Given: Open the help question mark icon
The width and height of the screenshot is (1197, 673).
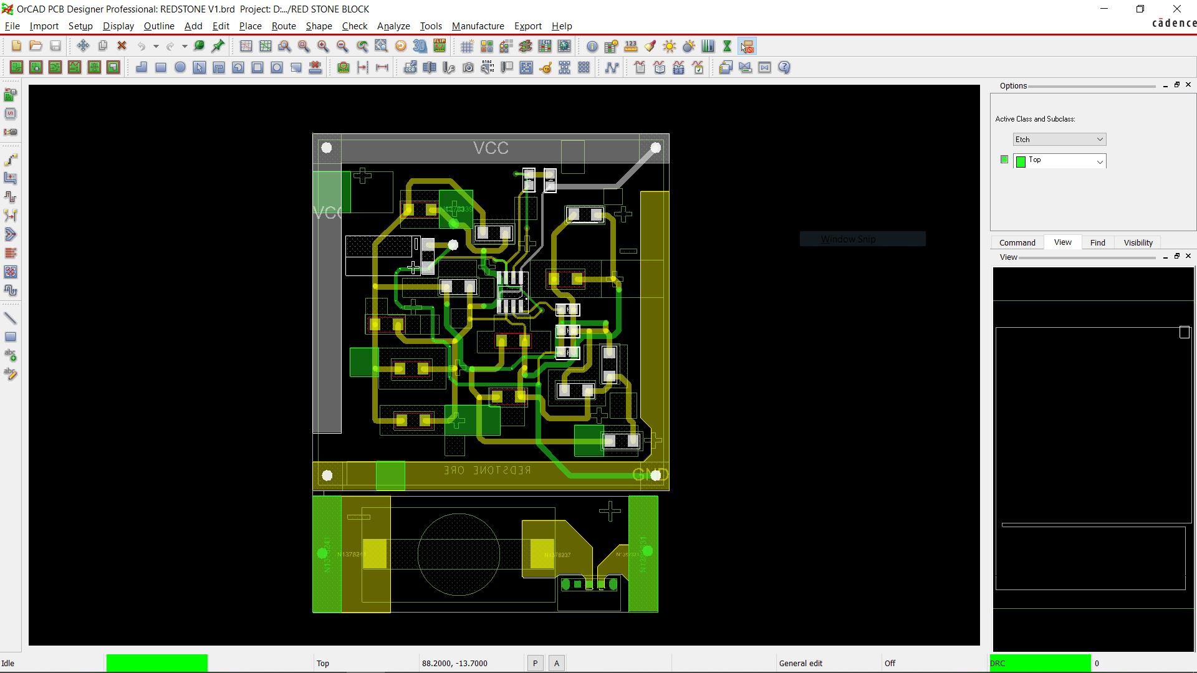Looking at the screenshot, I should click(784, 67).
